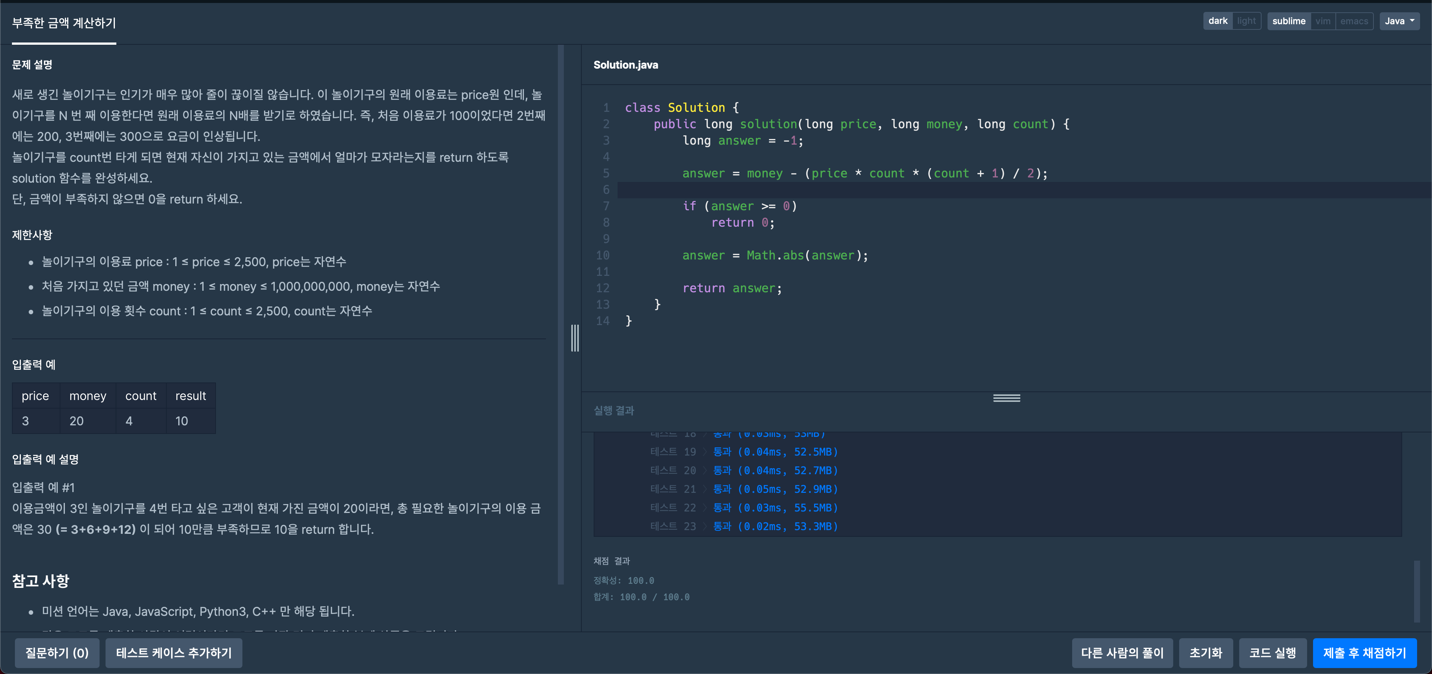Click the Solution.java file tab
Image resolution: width=1432 pixels, height=674 pixels.
[x=625, y=65]
